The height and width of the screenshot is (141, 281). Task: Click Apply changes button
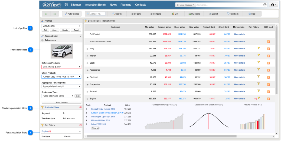61,102
